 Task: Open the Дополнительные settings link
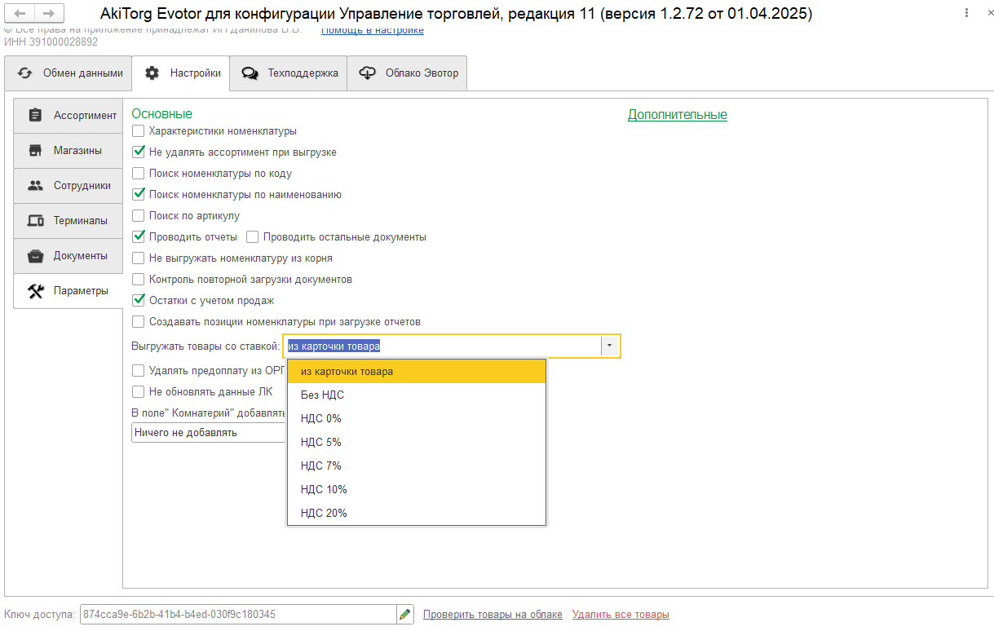pyautogui.click(x=678, y=115)
